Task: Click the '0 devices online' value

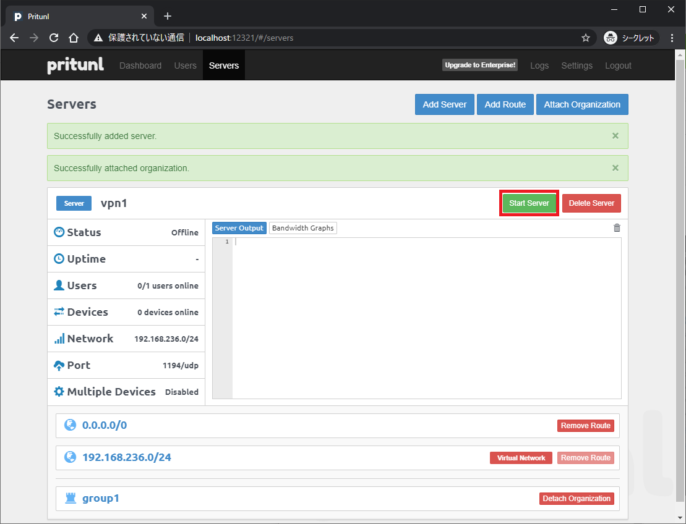Action: 168,313
